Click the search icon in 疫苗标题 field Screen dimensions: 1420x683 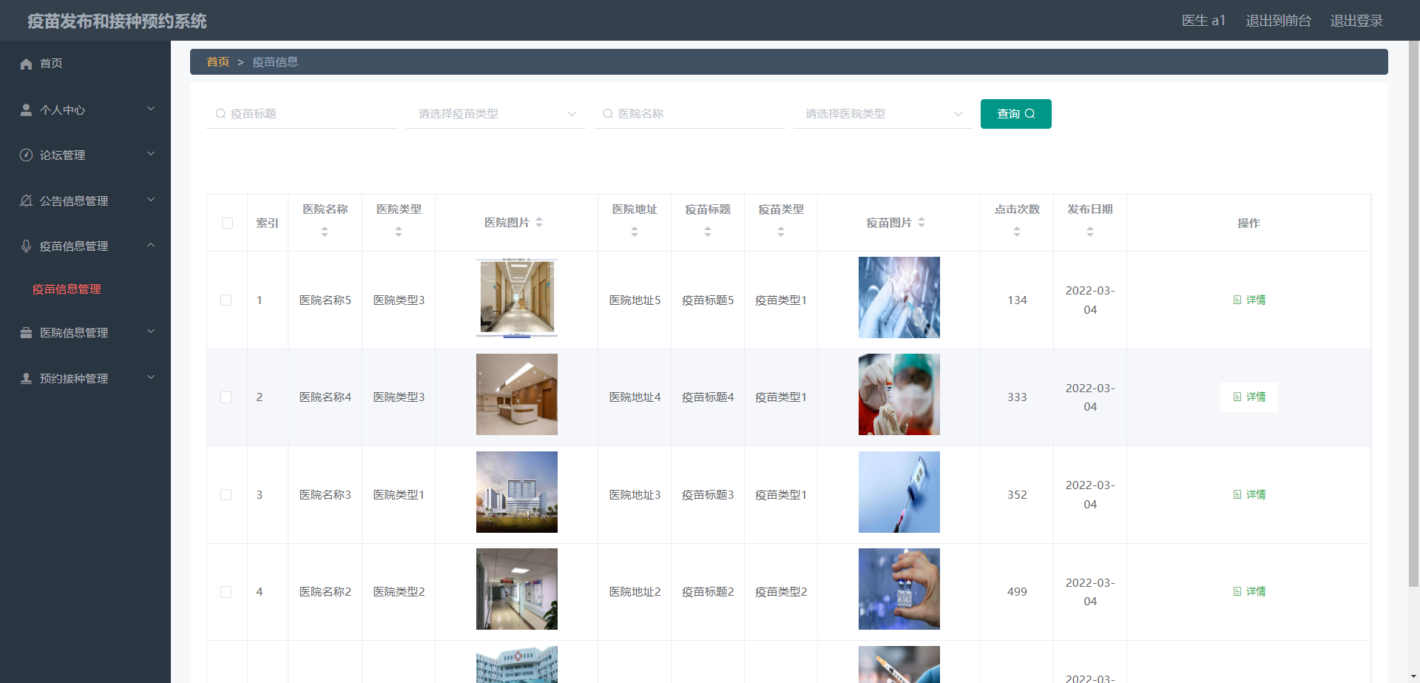[x=220, y=114]
